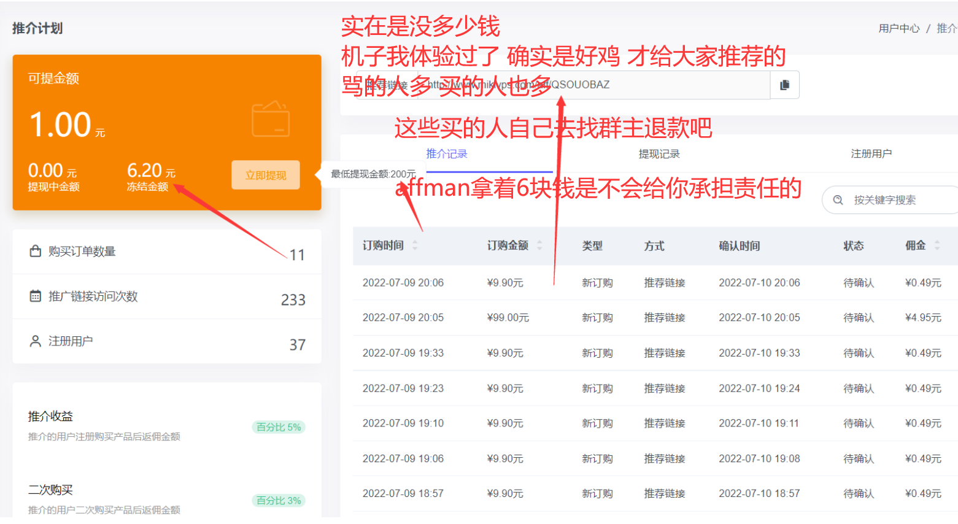Select the order row dated 2022-07-09 18:57

655,493
